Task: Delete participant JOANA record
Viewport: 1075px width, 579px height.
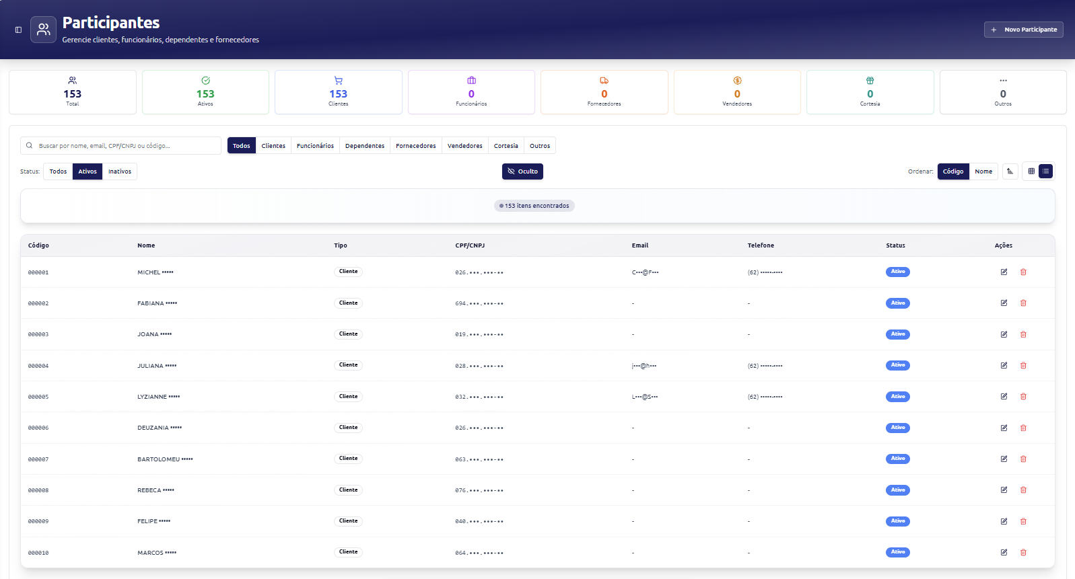Action: 1023,334
